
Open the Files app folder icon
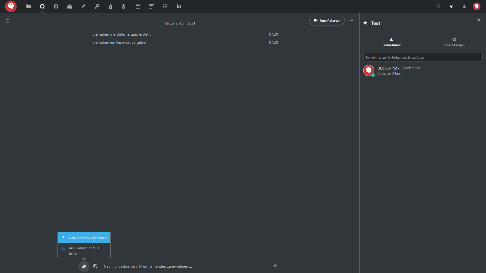(x=29, y=6)
